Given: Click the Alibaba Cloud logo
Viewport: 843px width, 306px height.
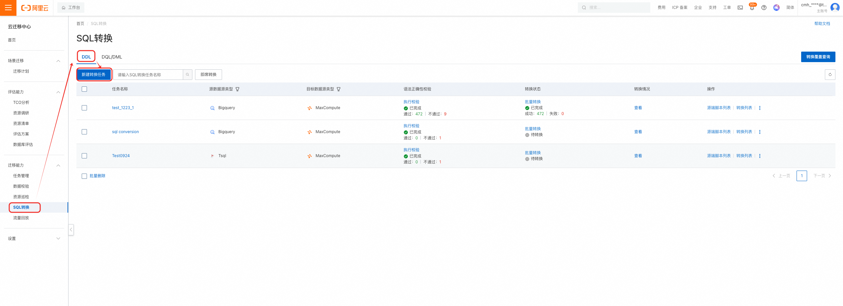Looking at the screenshot, I should [35, 8].
